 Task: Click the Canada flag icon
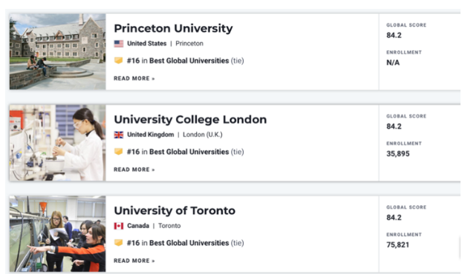click(119, 226)
